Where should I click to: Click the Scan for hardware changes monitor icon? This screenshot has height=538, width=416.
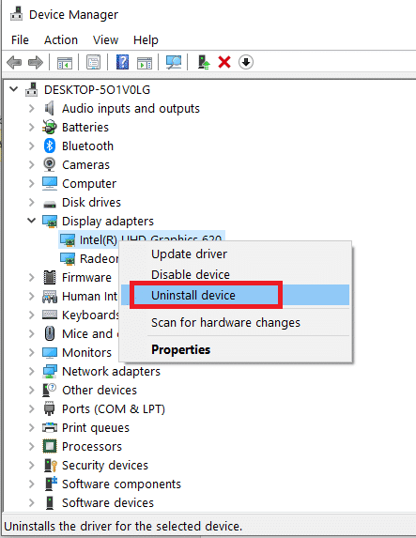point(174,62)
